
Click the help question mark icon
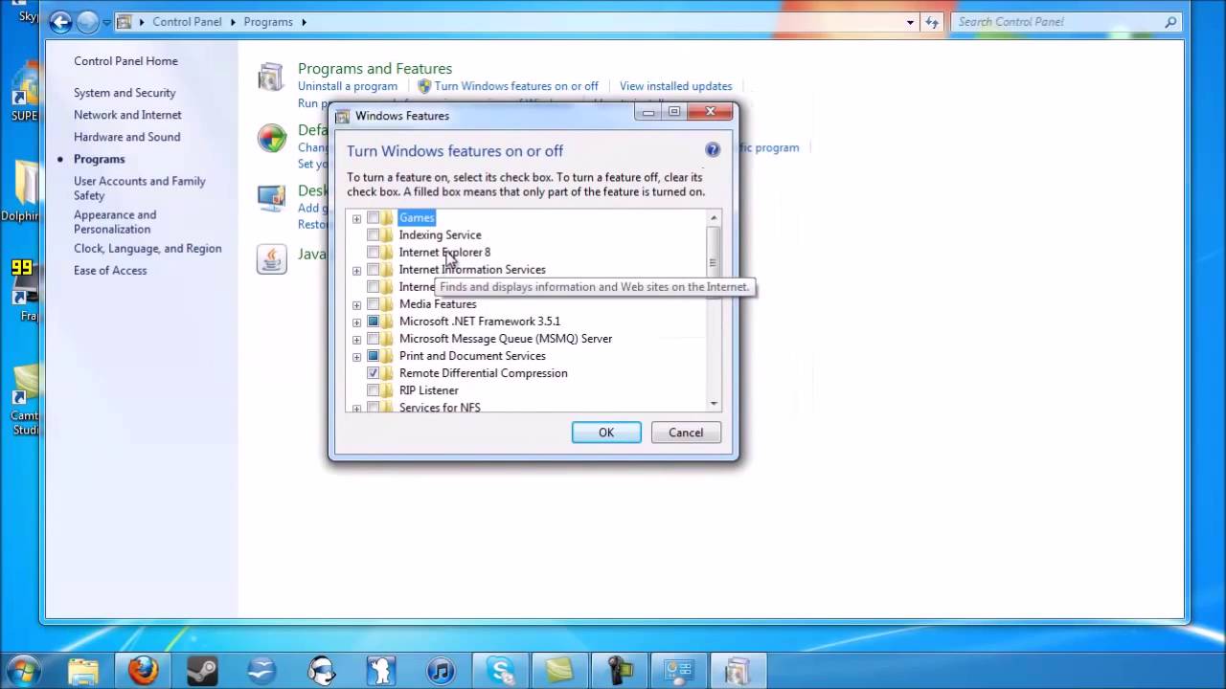click(x=712, y=150)
